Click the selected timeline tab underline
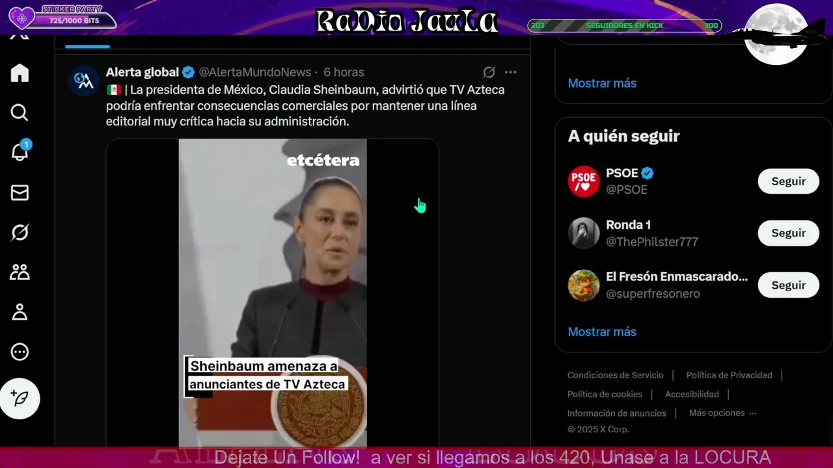This screenshot has width=833, height=468. tap(87, 46)
